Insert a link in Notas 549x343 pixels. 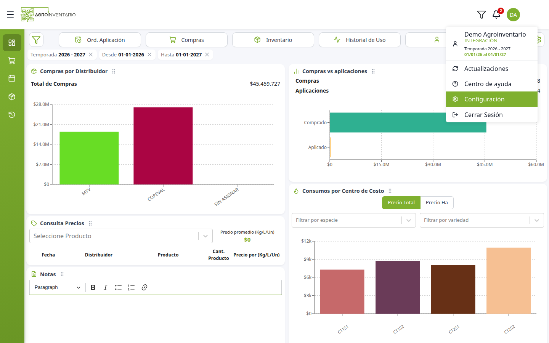coord(144,287)
